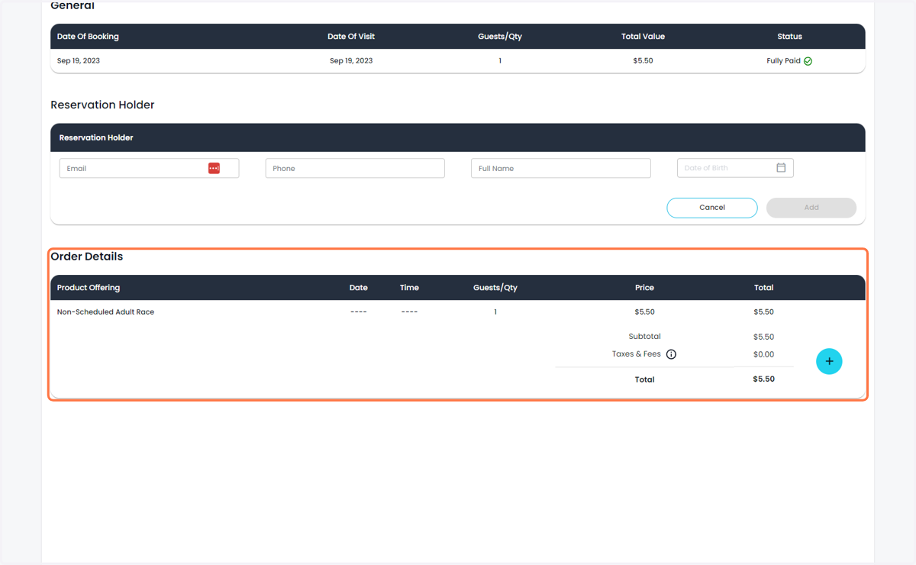This screenshot has width=916, height=565.
Task: Focus the Phone input field
Action: tap(355, 168)
